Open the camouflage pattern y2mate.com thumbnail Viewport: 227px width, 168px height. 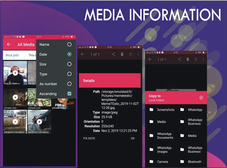(39, 99)
